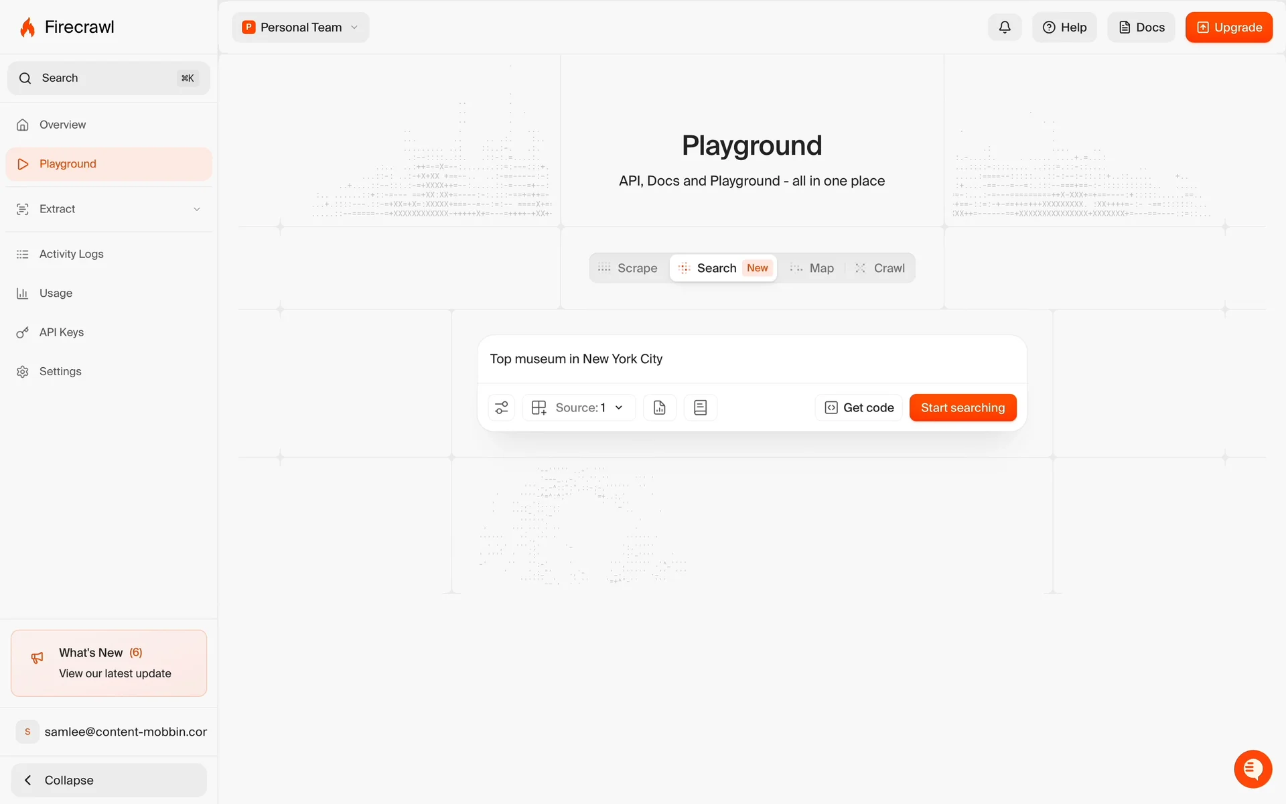Expand the Personal Team dropdown

click(301, 27)
